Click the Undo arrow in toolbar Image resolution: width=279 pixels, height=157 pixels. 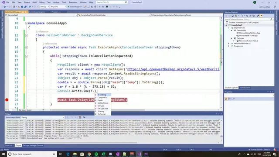30,7
